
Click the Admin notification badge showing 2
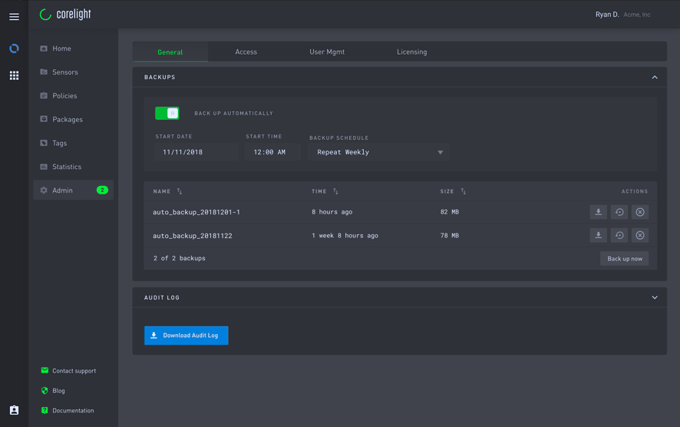pos(102,190)
